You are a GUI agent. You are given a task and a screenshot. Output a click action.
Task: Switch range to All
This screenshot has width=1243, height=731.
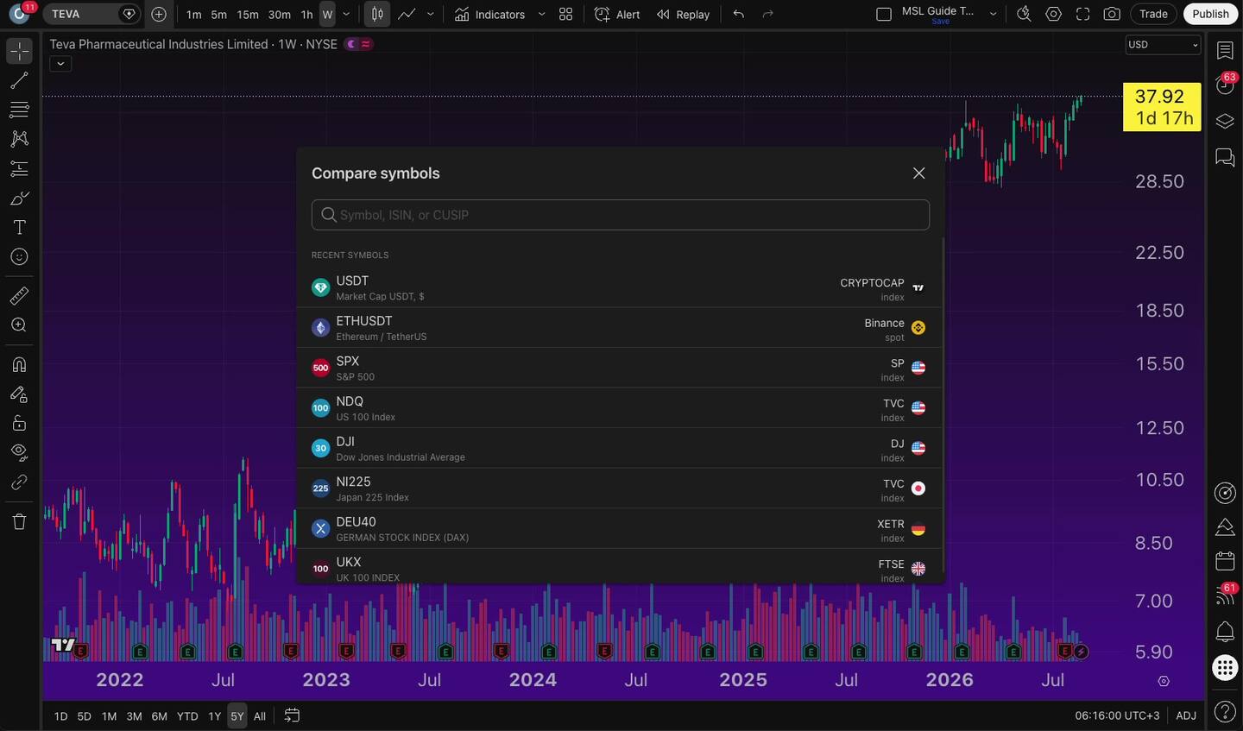[x=260, y=716]
